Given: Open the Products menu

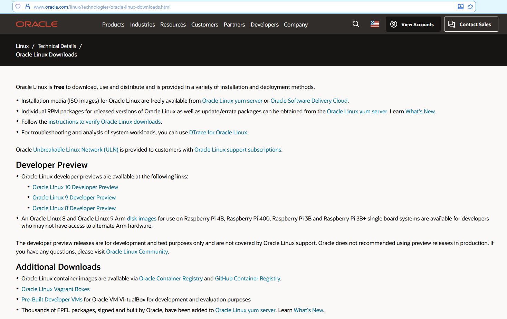Looking at the screenshot, I should pyautogui.click(x=113, y=24).
